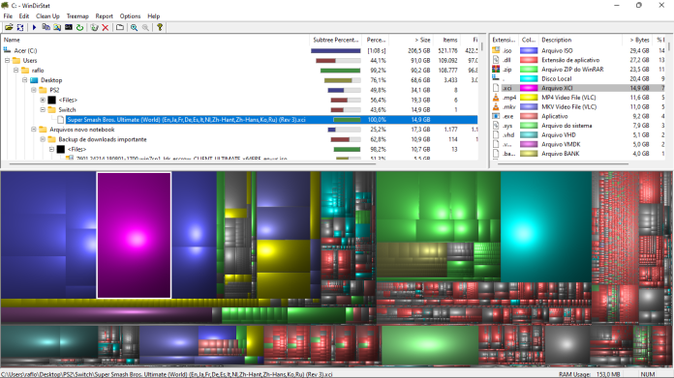
Task: Open the Command Prompt toolbar icon
Action: click(x=69, y=27)
